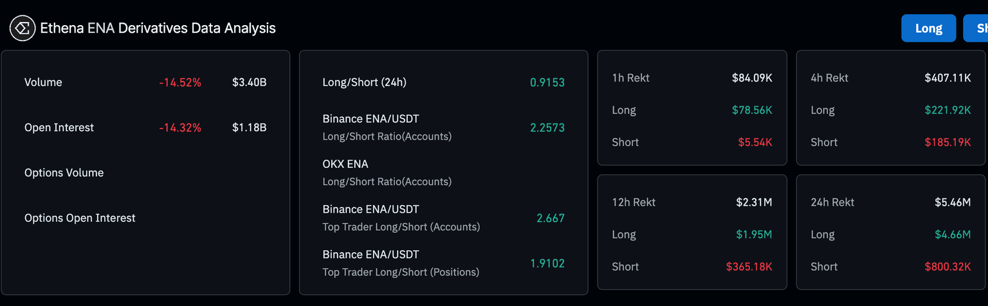
Task: Click the Open Interest change -14.32%
Action: click(x=180, y=127)
